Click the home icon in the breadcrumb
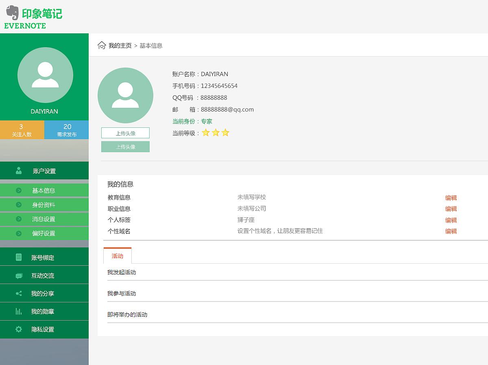 click(x=102, y=45)
